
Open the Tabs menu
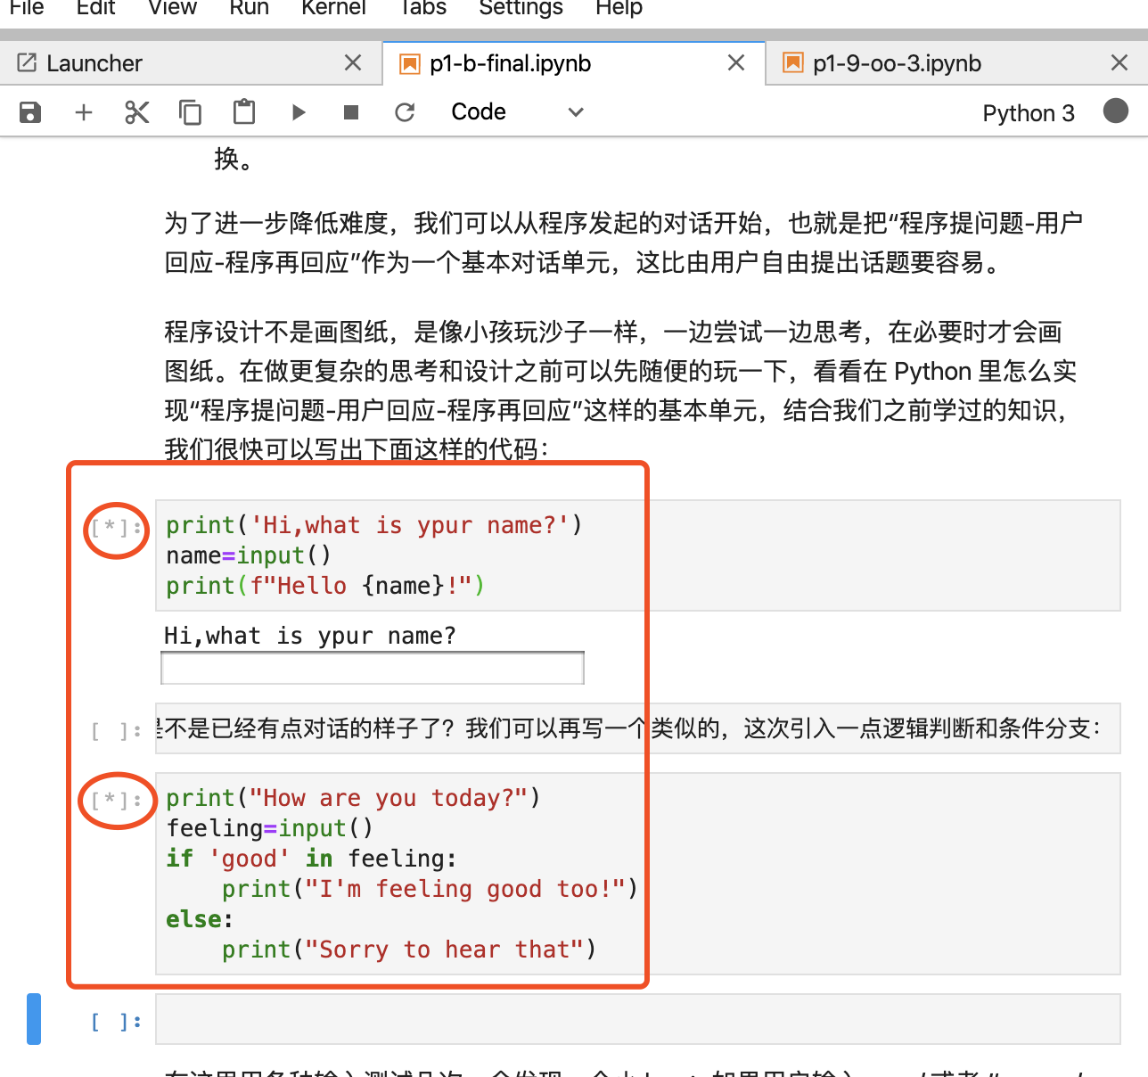click(422, 9)
